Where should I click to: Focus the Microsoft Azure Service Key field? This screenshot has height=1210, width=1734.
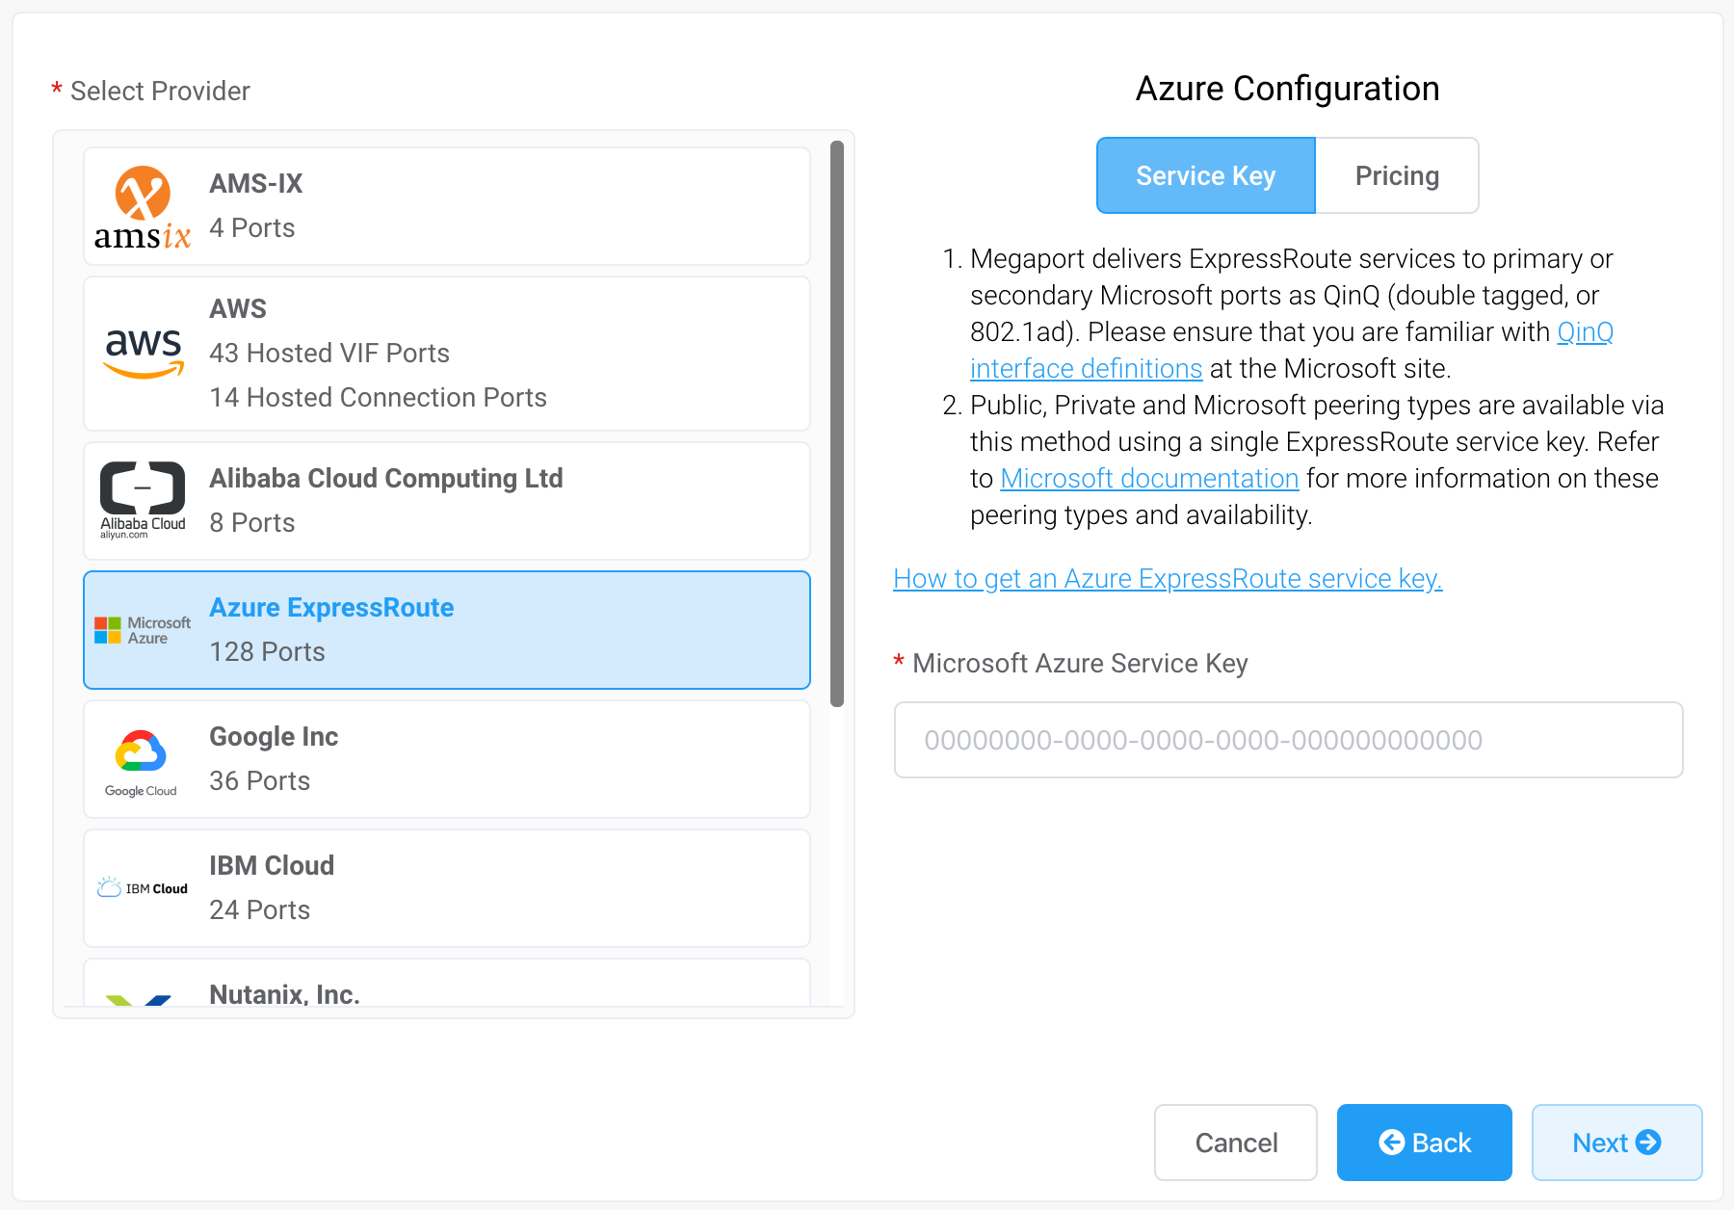pos(1289,740)
